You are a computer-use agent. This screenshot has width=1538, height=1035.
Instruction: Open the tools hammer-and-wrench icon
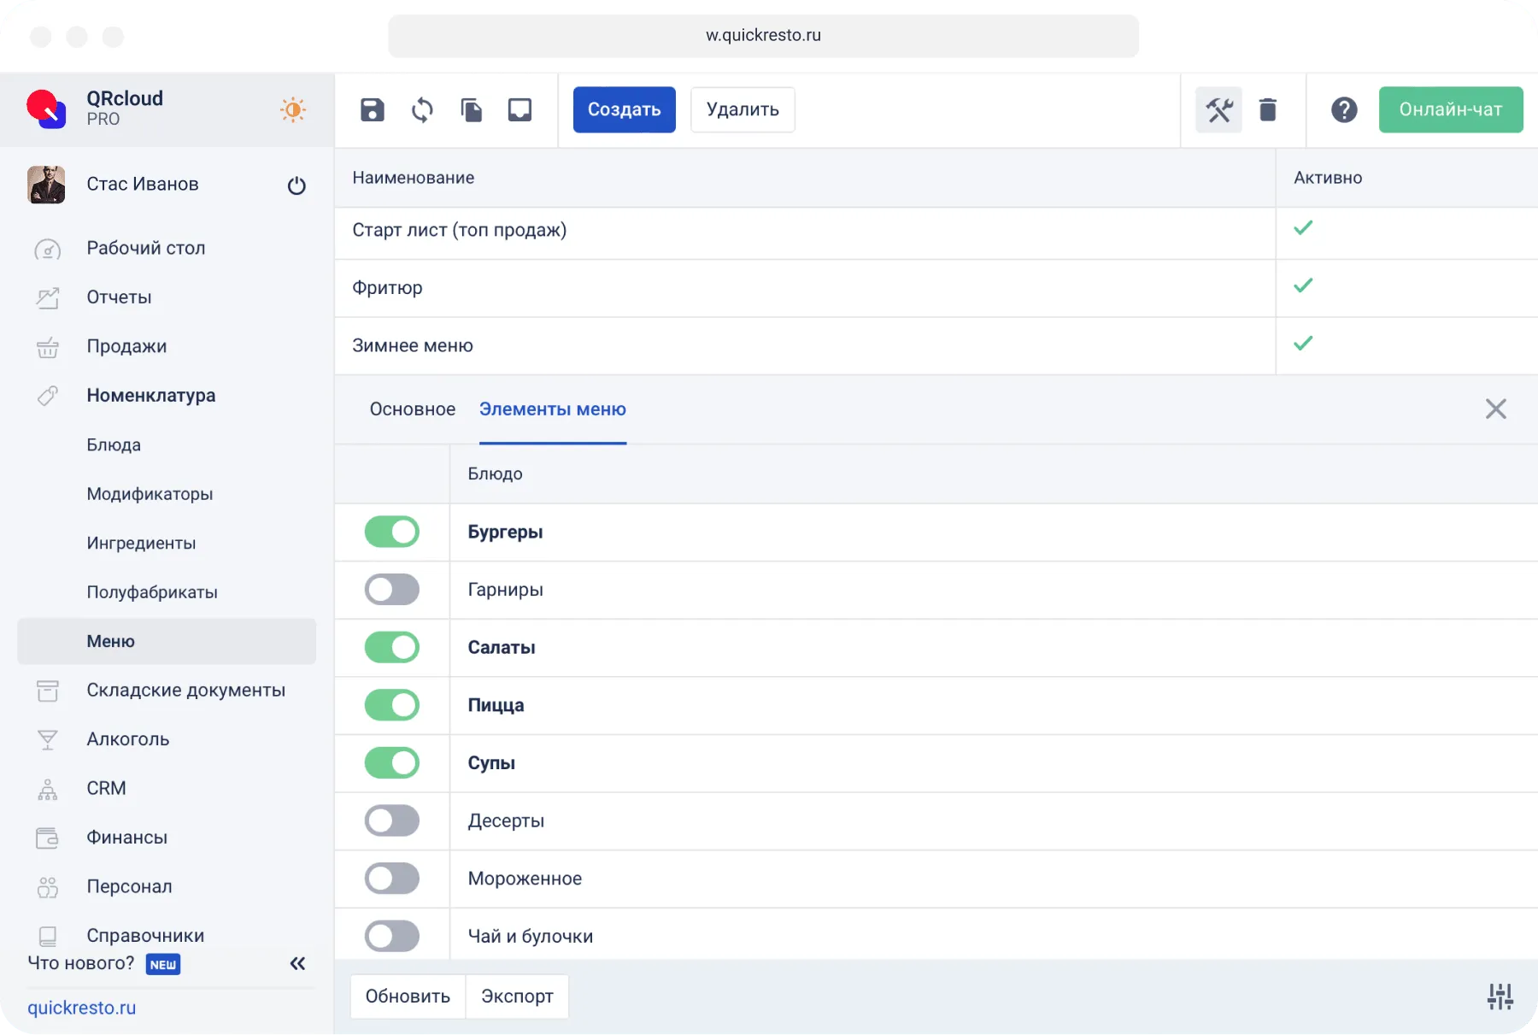point(1218,109)
